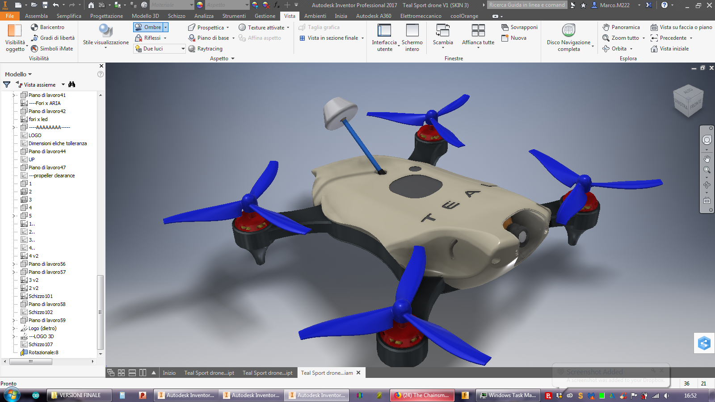This screenshot has height=402, width=715.
Task: Click the binoculars find icon in browser
Action: click(x=72, y=84)
